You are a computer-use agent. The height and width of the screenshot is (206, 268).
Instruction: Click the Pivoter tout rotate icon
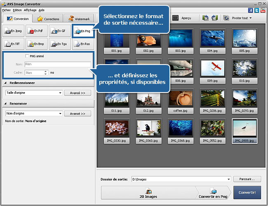226,18
